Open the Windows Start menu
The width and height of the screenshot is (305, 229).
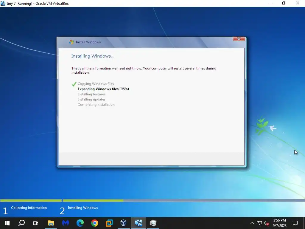point(7,223)
